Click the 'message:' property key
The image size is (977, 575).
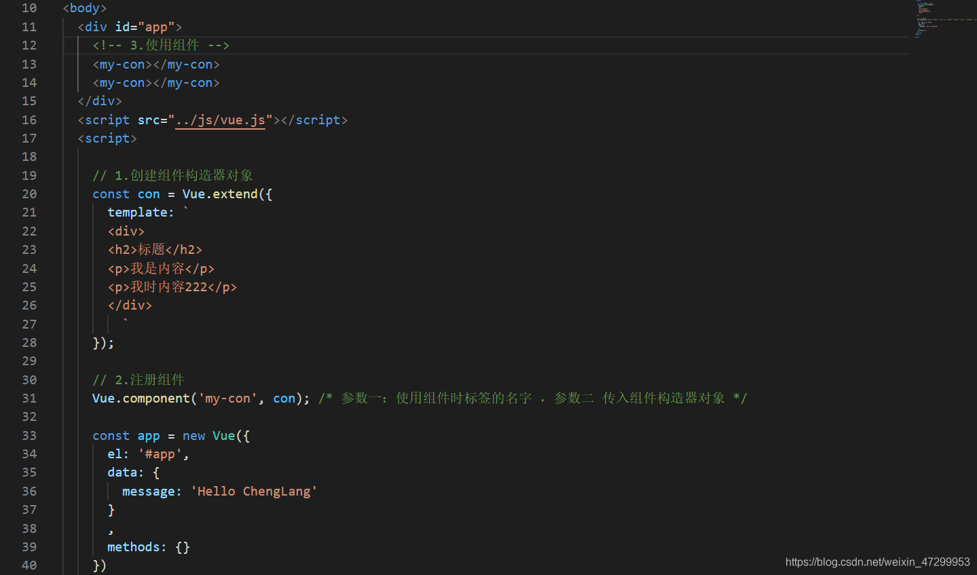152,491
